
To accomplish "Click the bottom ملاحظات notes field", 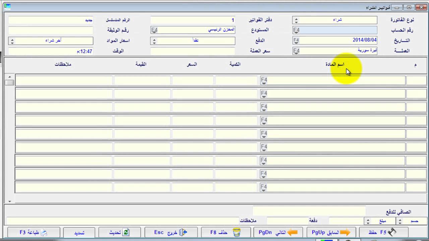I will tap(122, 221).
